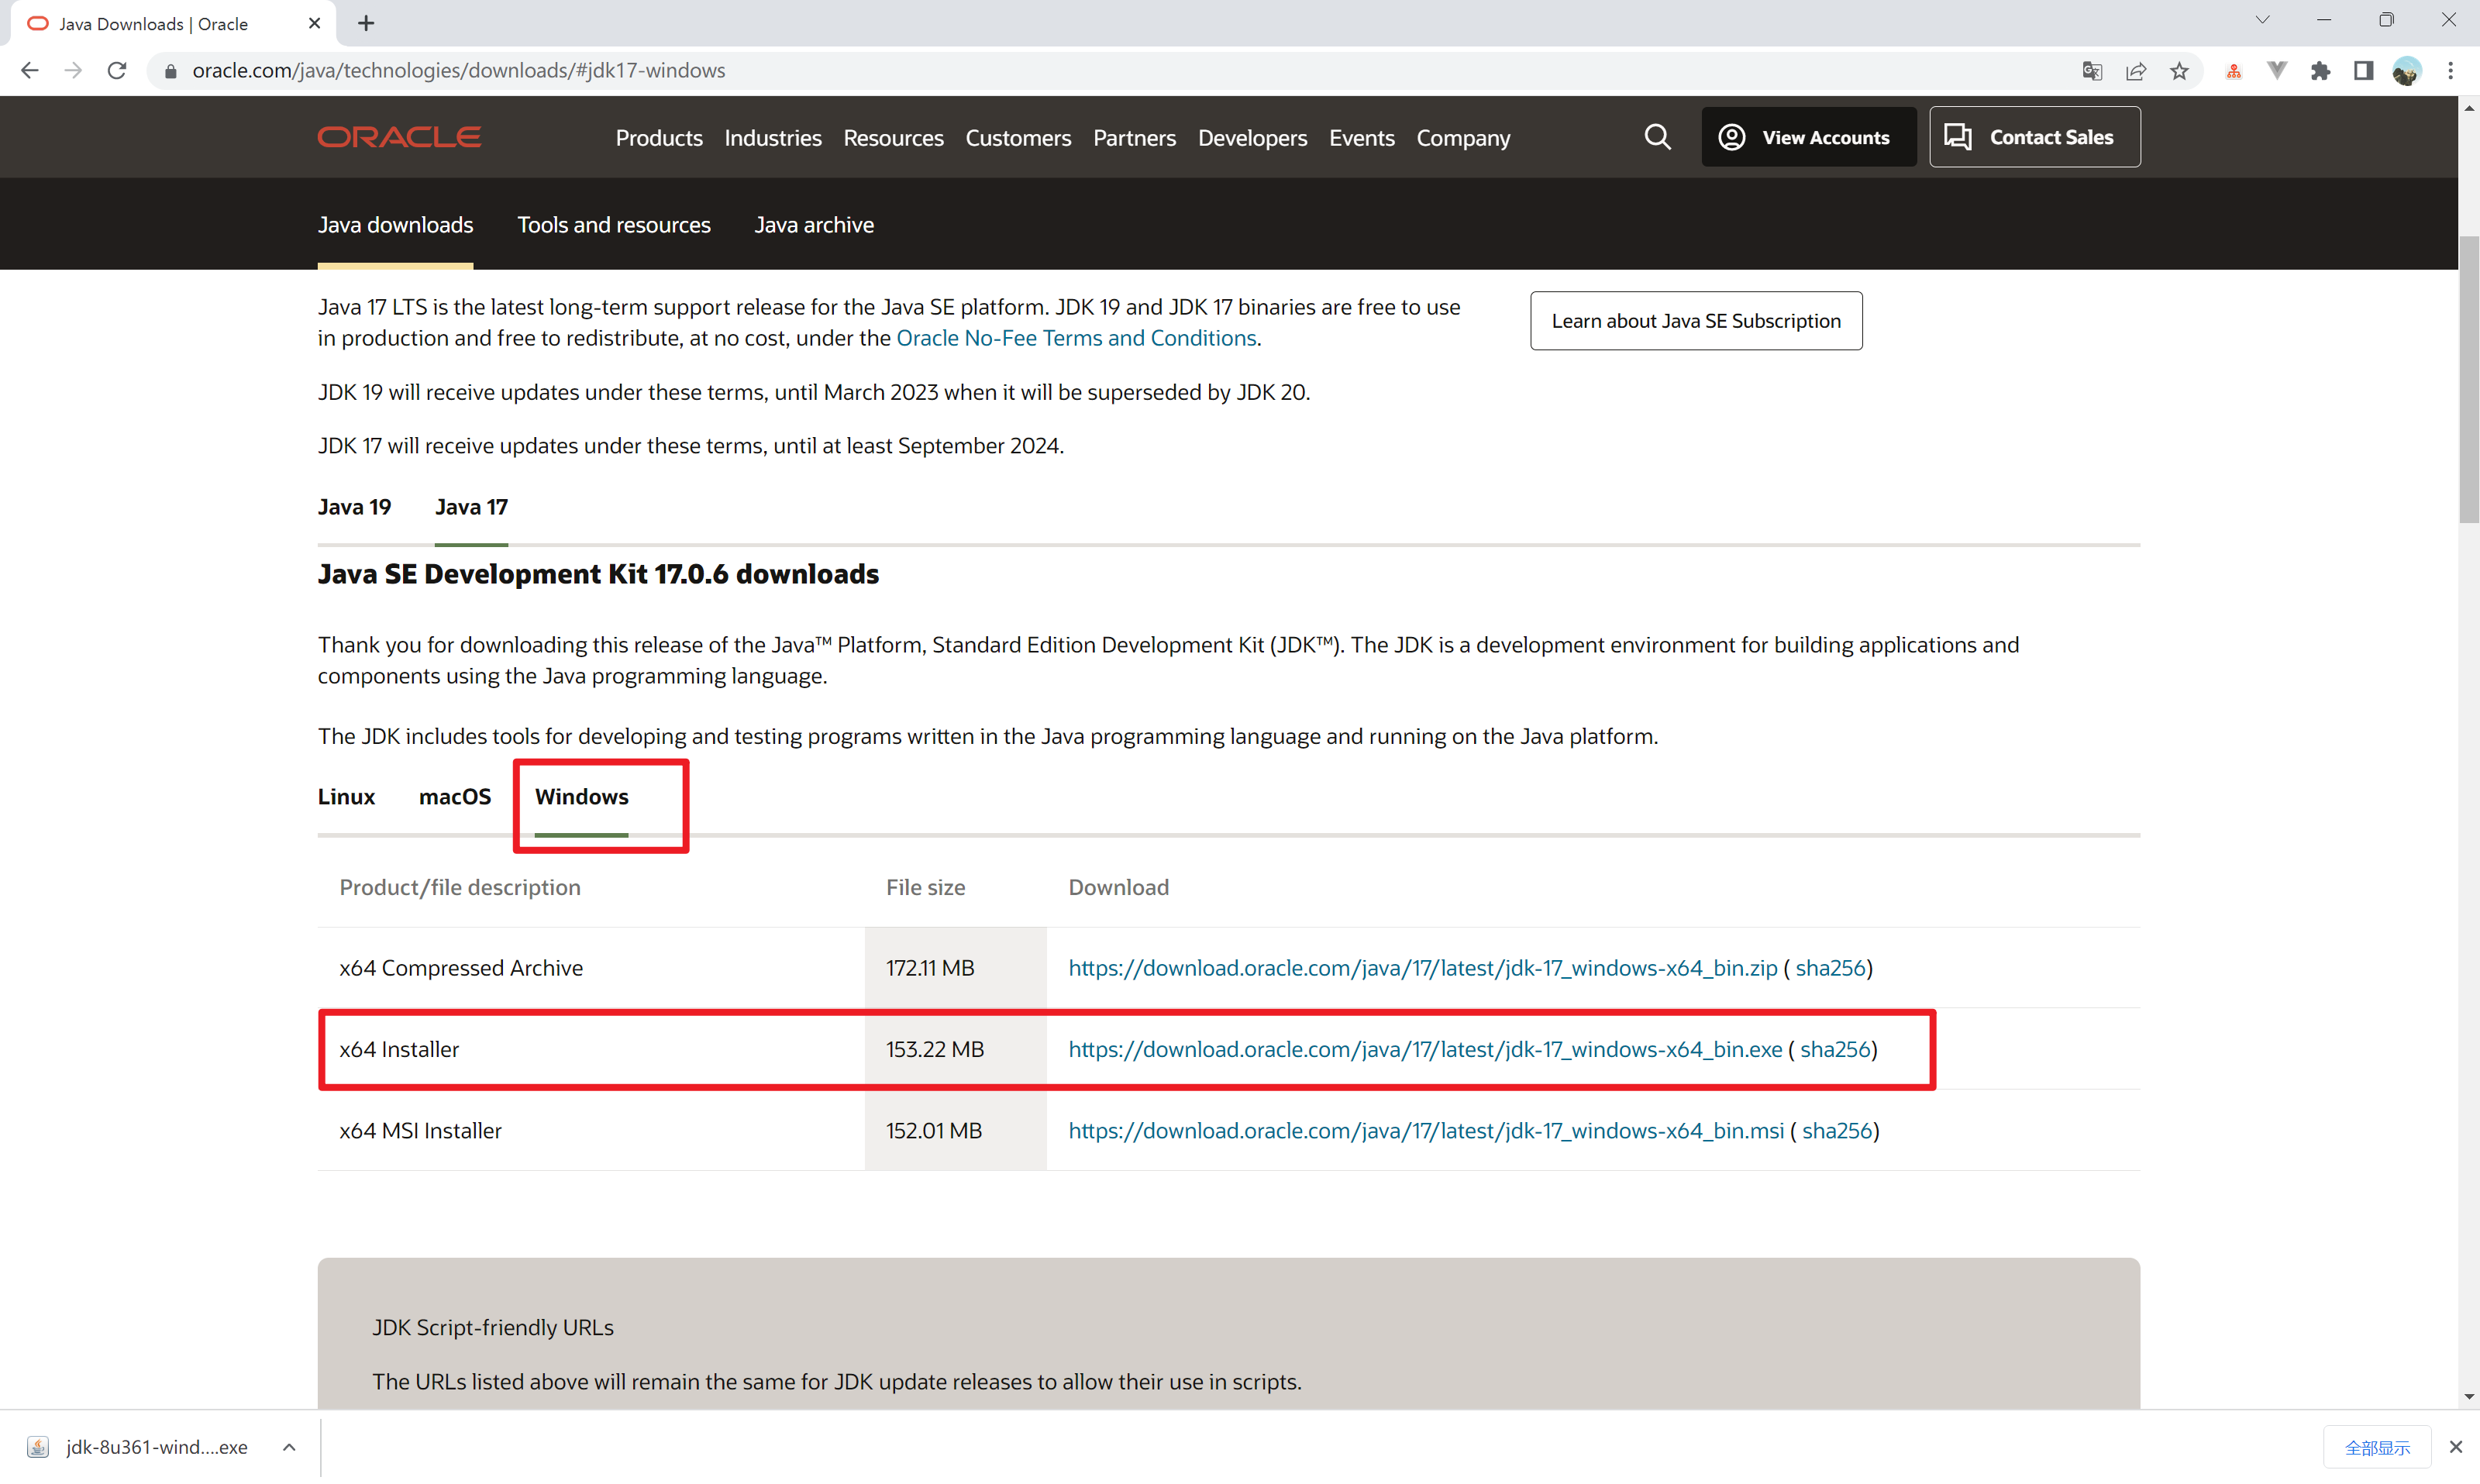This screenshot has width=2480, height=1484.
Task: Switch to the Linux platform tab
Action: [x=347, y=797]
